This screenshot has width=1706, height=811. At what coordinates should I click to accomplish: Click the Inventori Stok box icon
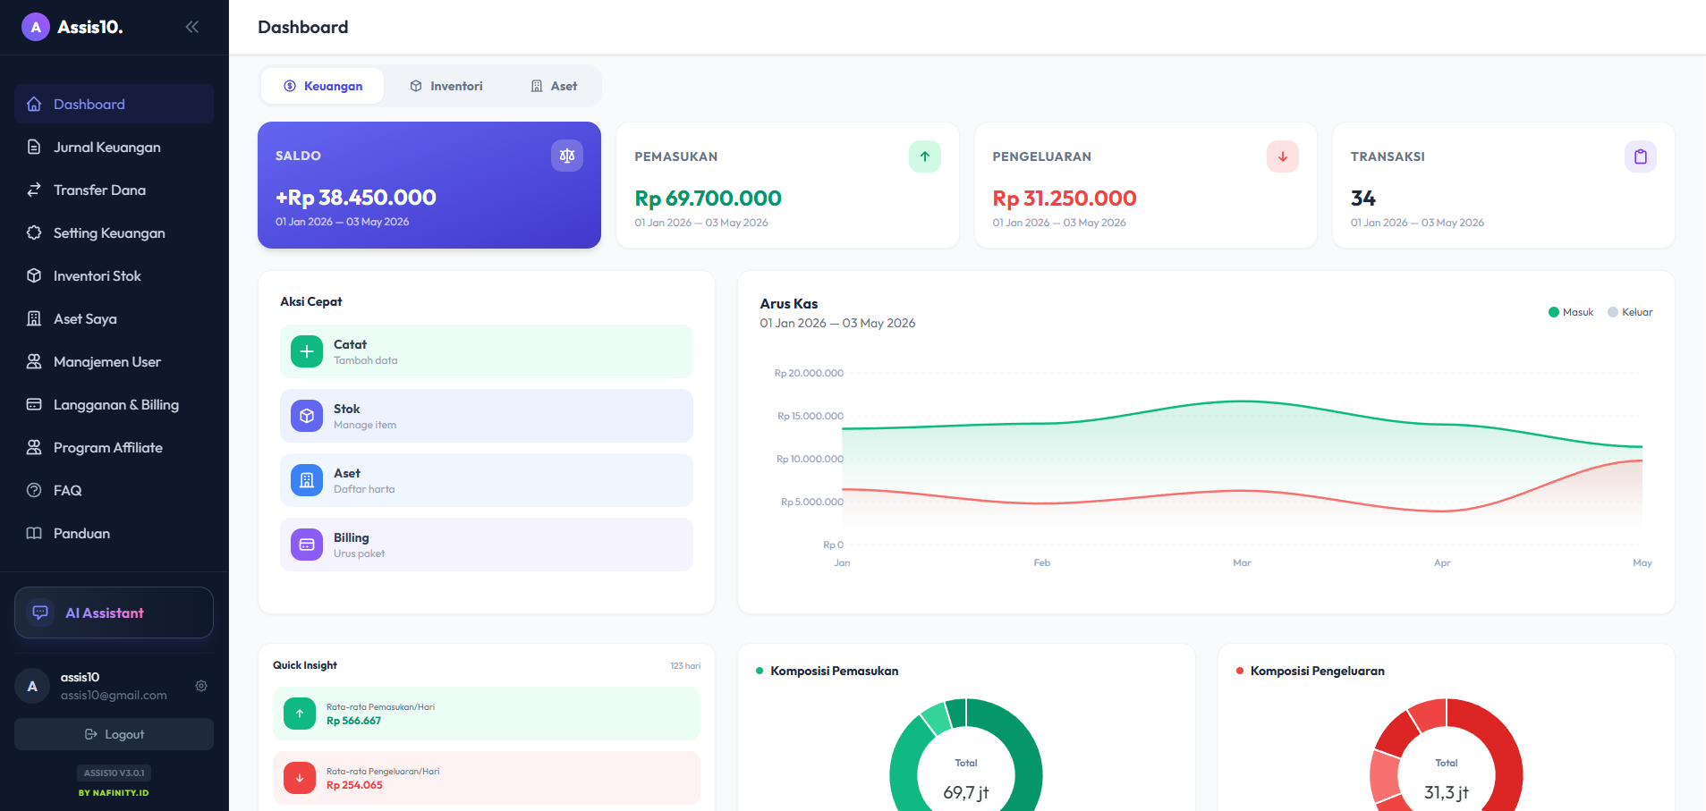click(34, 276)
